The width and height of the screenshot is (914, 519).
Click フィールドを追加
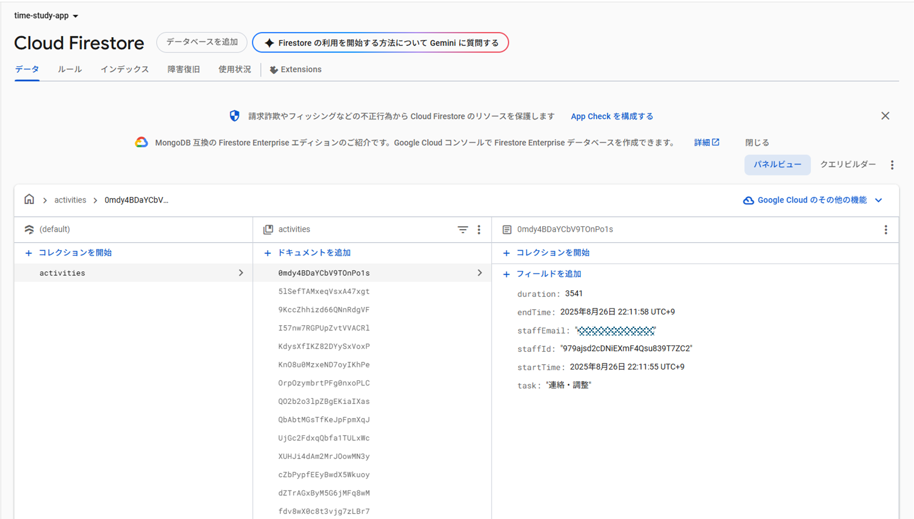(542, 274)
